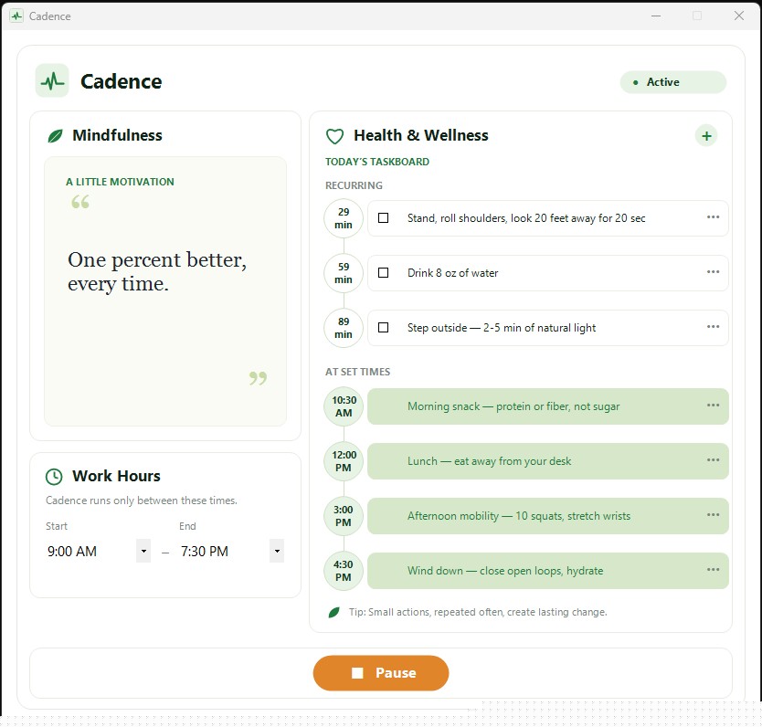Viewport: 762px width, 727px height.
Task: Click the Work Hours clock icon
Action: (54, 477)
